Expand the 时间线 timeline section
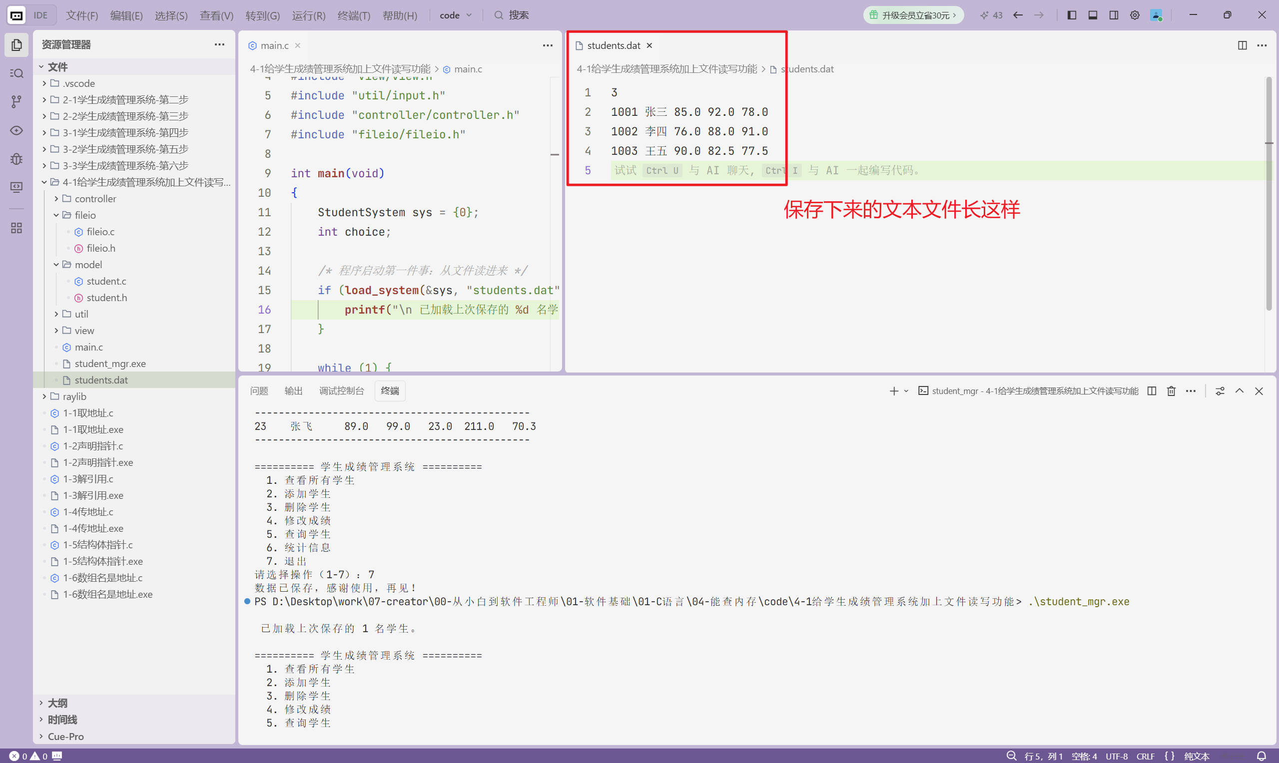 tap(134, 719)
